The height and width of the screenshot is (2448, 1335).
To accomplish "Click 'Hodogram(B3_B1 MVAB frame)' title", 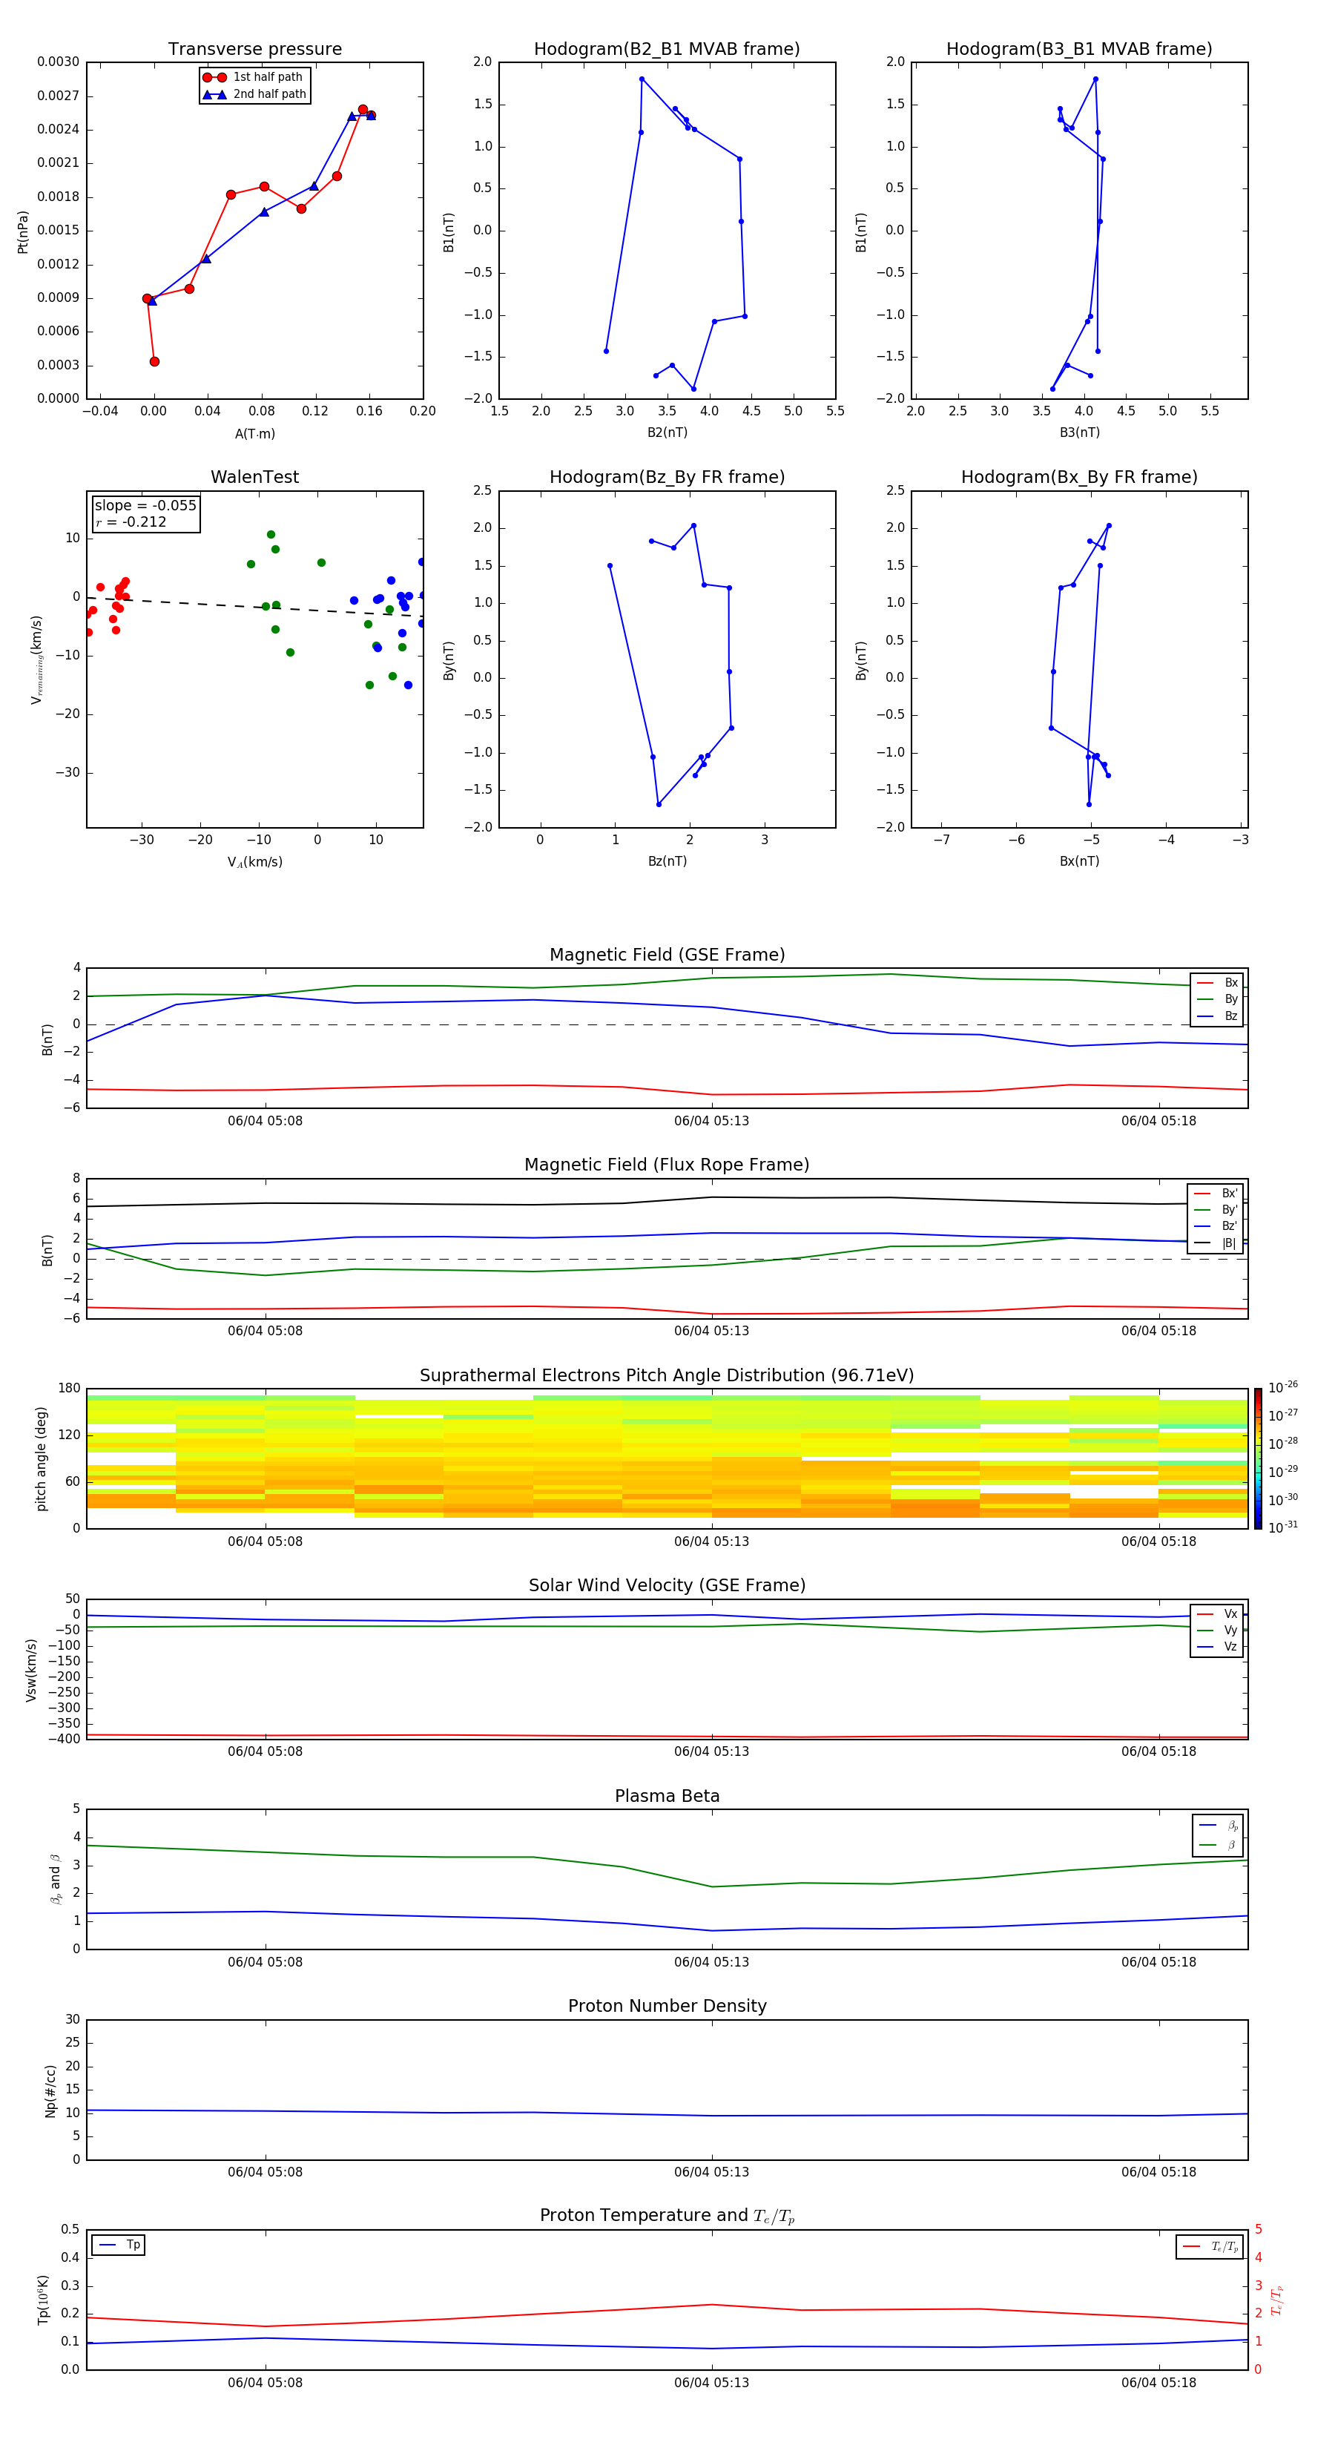I will 1079,48.
